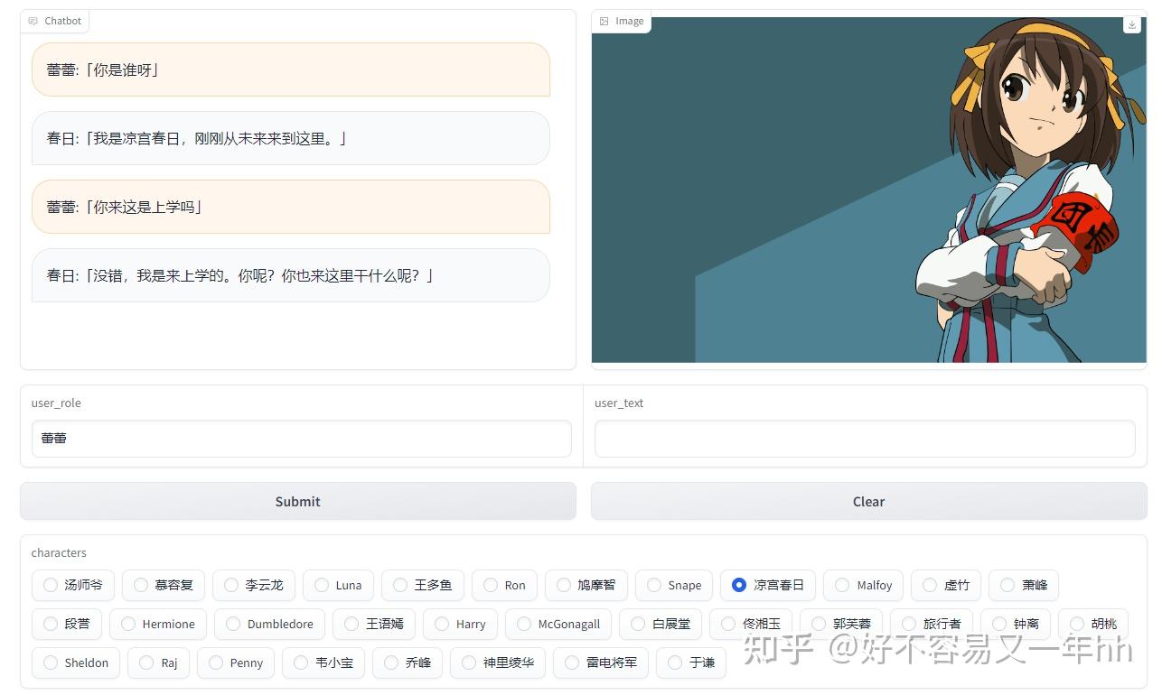Click the user_role input containing 蕾蕾
This screenshot has width=1162, height=695.
(x=302, y=439)
